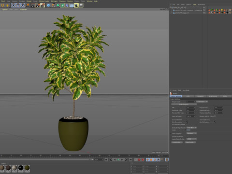Click the coordinate system icon after Z
Viewport: 232px width, 174px height.
click(28, 5)
